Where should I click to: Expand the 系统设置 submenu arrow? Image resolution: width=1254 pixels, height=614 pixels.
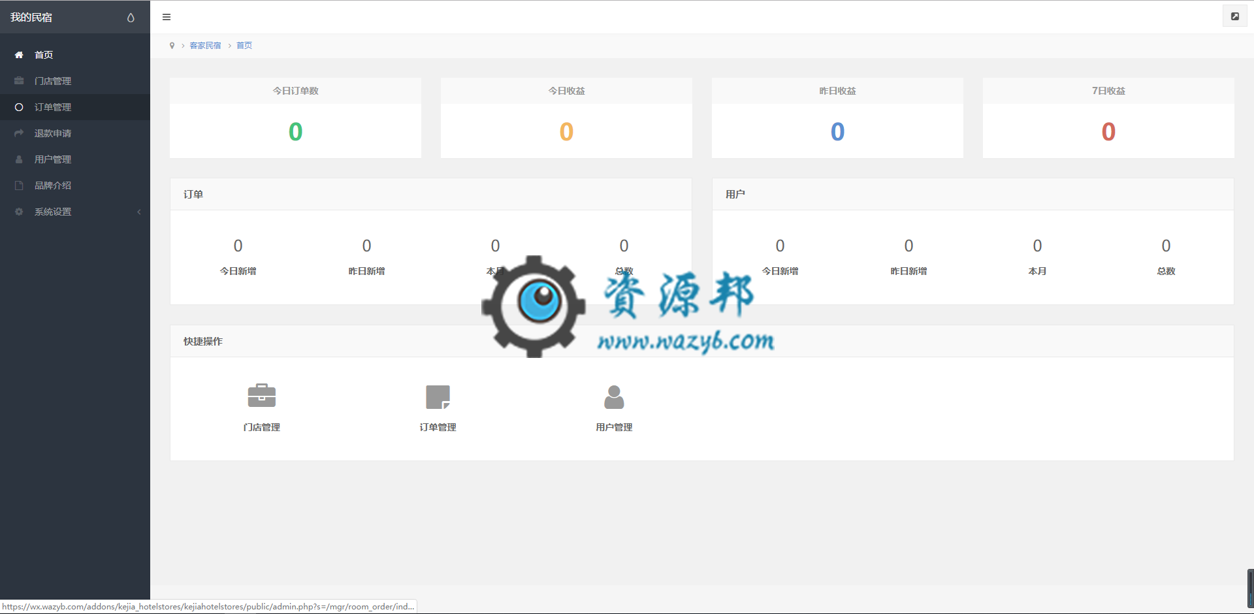[139, 212]
